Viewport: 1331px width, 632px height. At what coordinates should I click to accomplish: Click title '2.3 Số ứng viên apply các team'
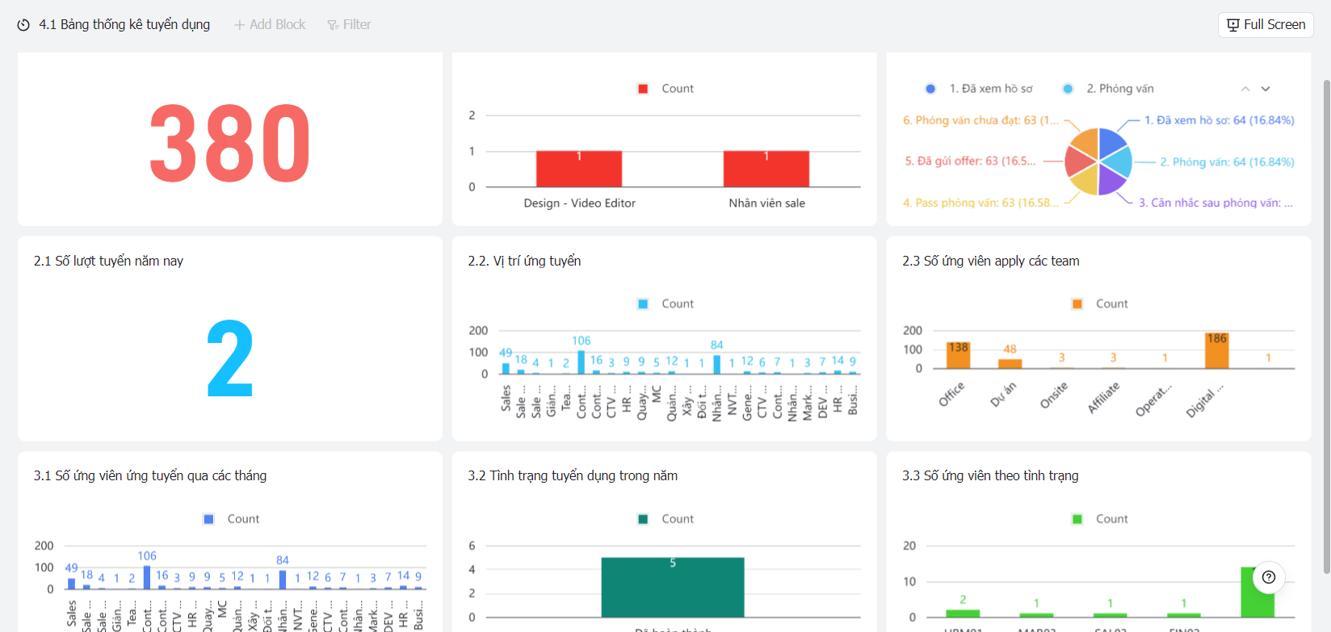coord(990,261)
